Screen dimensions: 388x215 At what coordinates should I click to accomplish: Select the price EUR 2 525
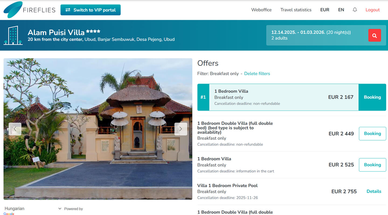[x=341, y=165]
